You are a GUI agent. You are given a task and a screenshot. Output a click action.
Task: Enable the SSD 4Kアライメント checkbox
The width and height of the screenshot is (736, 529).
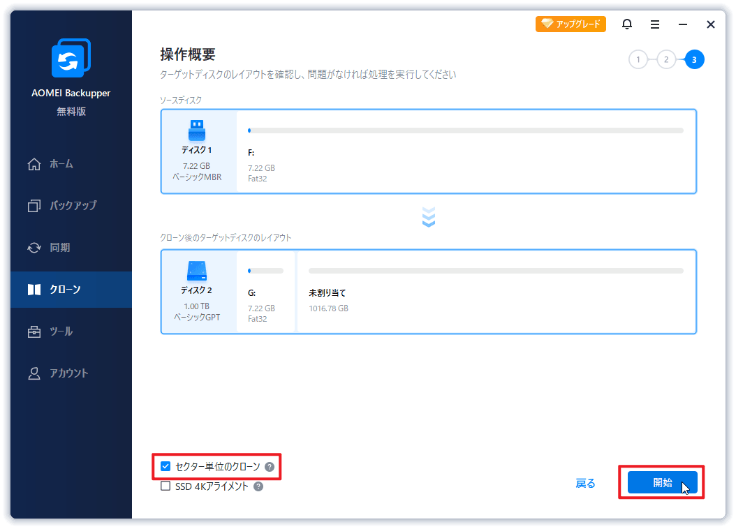tap(165, 486)
